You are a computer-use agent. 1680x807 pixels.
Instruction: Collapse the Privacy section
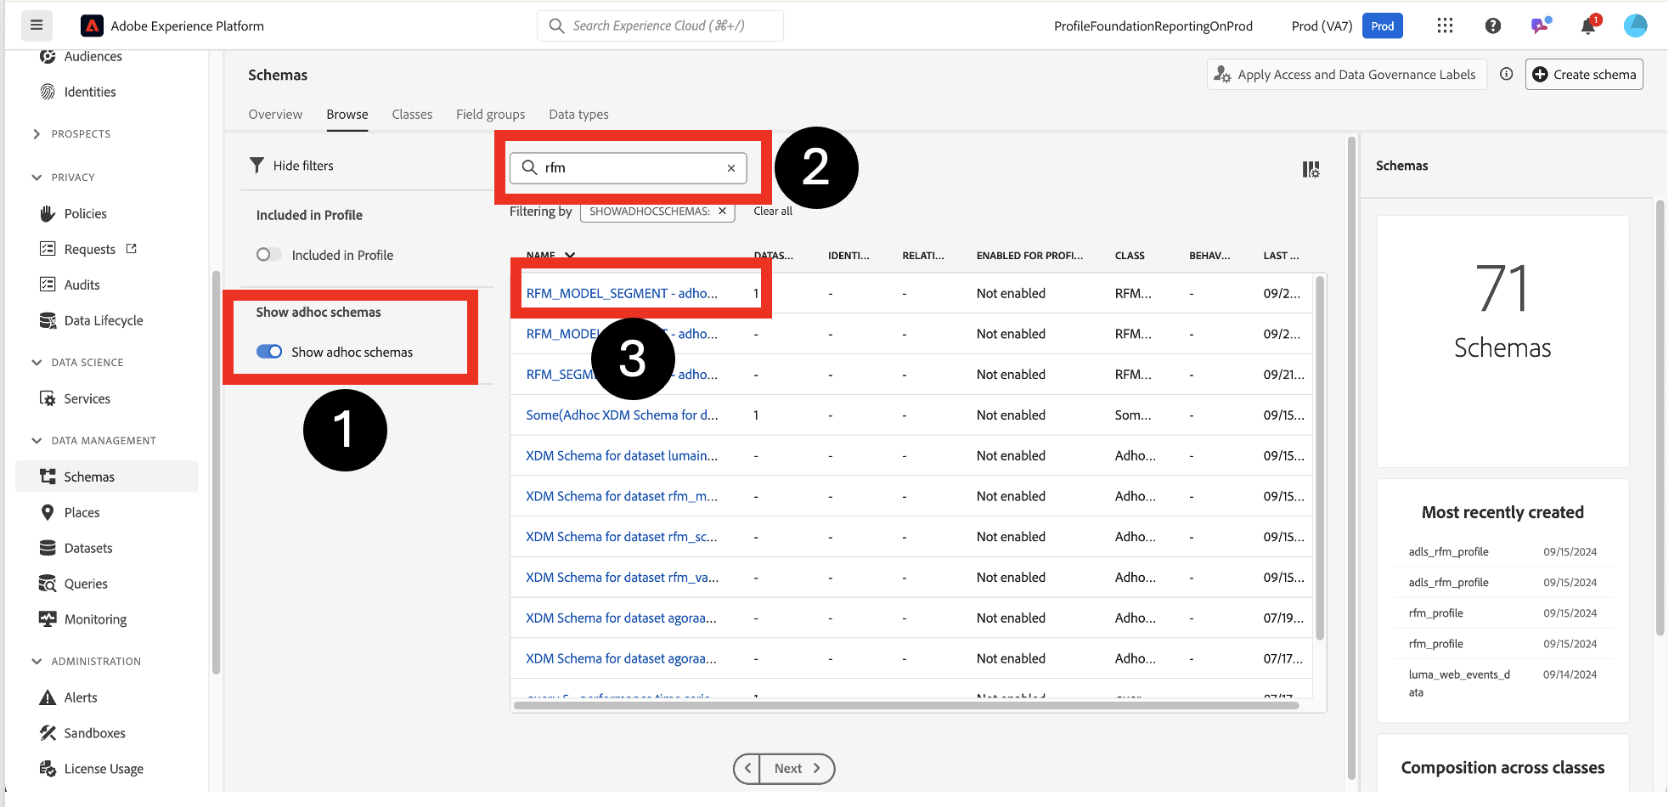(x=37, y=178)
